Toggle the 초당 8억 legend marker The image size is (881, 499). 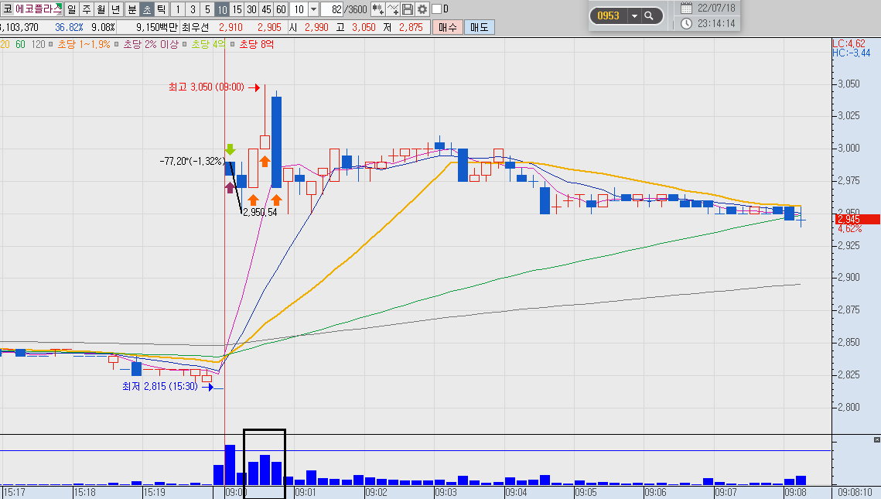click(x=233, y=44)
